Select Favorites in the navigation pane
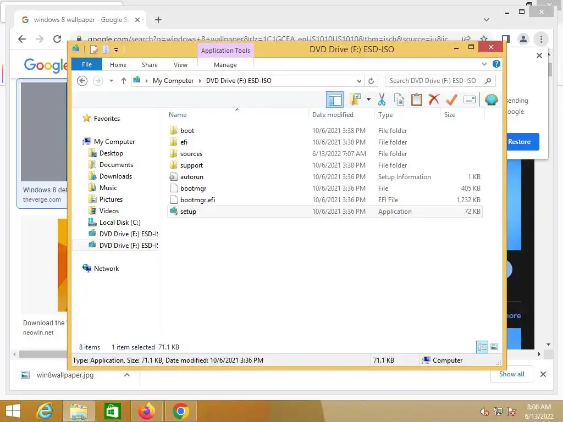The image size is (563, 422). [x=107, y=119]
